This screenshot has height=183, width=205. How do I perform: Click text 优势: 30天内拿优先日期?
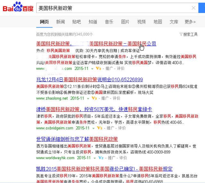click(x=96, y=51)
